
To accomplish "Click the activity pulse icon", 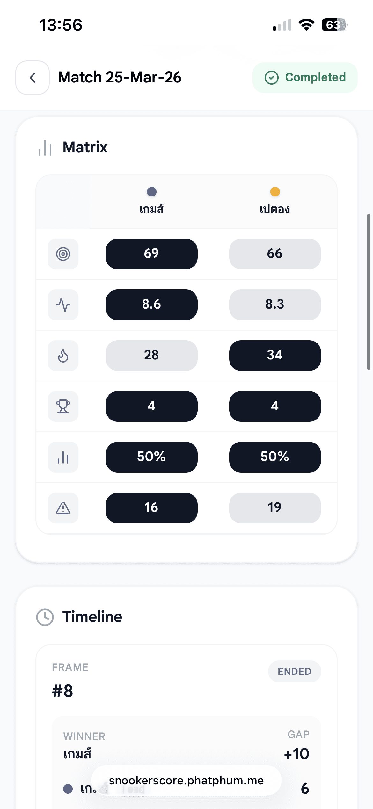I will tap(63, 305).
